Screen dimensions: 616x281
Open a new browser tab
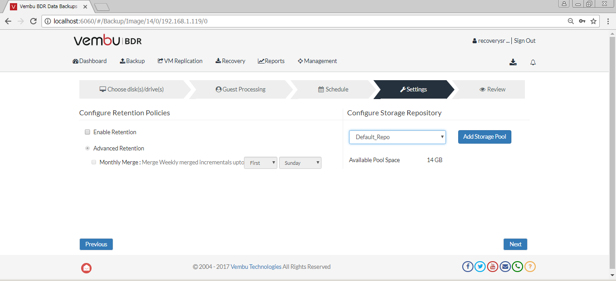point(102,7)
